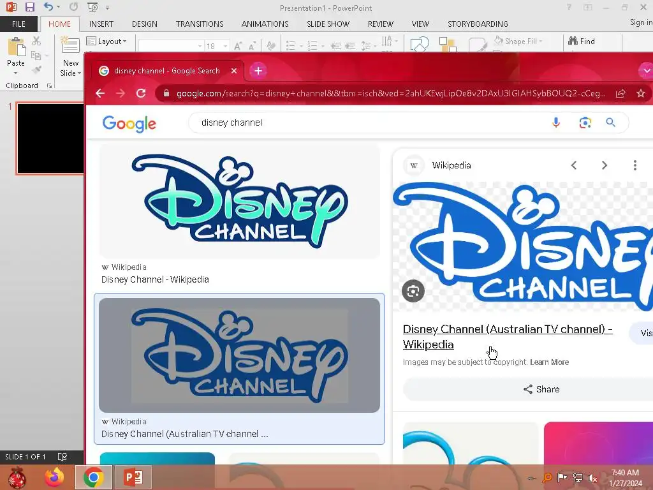Click the Firefox icon in the taskbar
This screenshot has width=653, height=490.
pyautogui.click(x=55, y=477)
